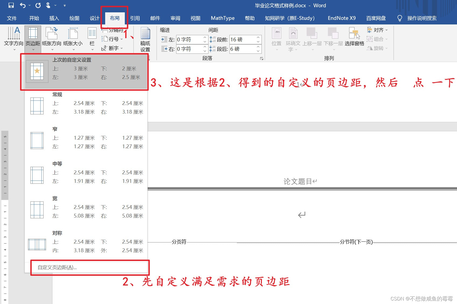
Task: Click the touch/mouse mode icon
Action: (x=48, y=5)
